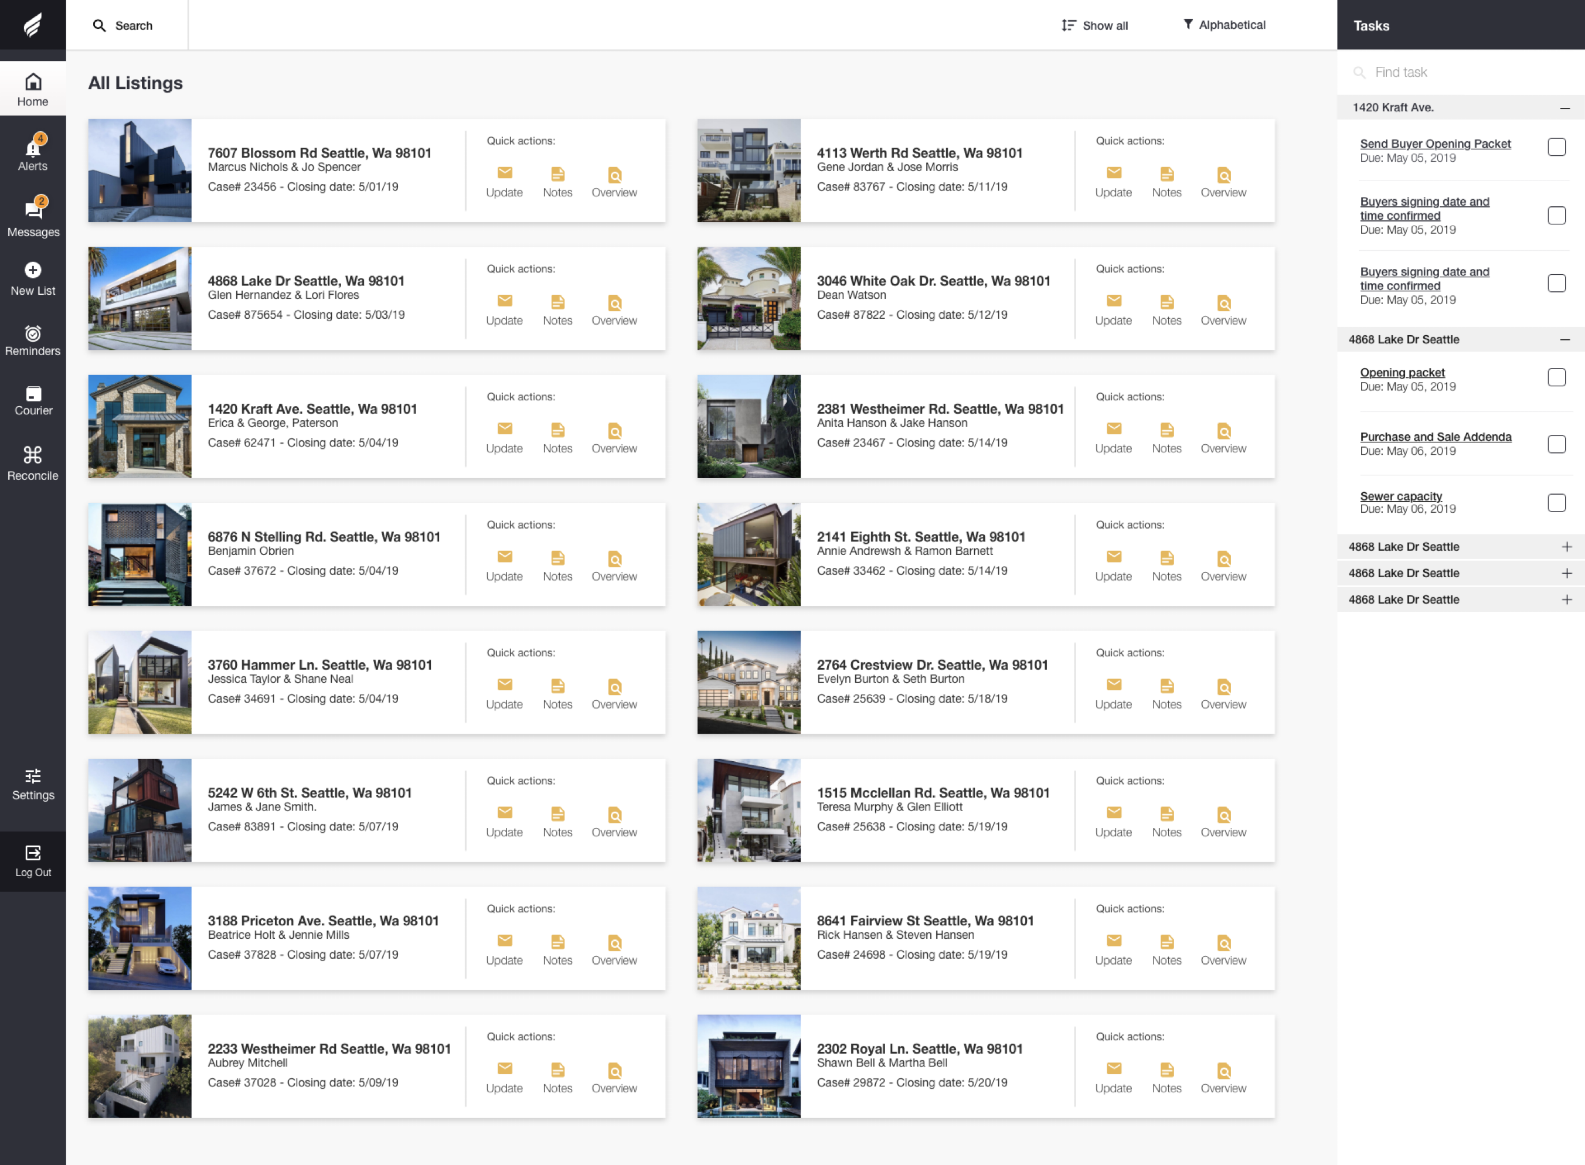Open Notes for 4868 Lake Dr listing
The height and width of the screenshot is (1165, 1585).
557,310
